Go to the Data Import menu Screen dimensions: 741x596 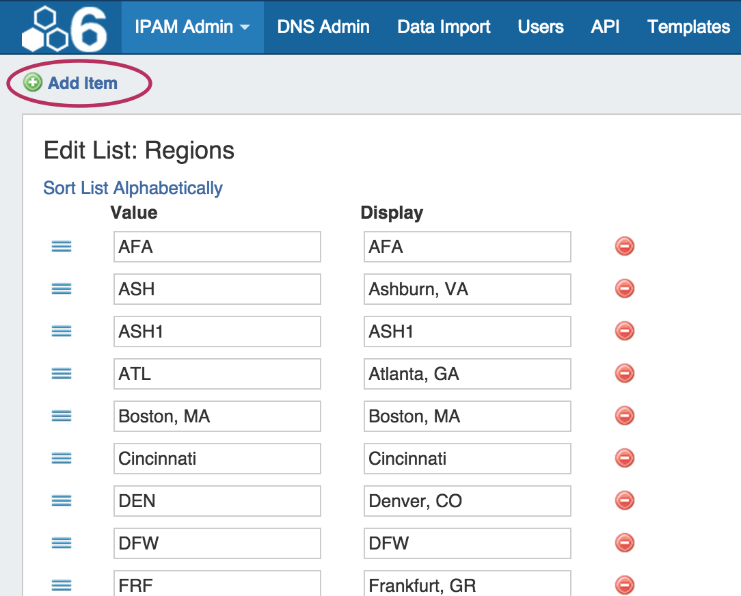click(x=444, y=27)
